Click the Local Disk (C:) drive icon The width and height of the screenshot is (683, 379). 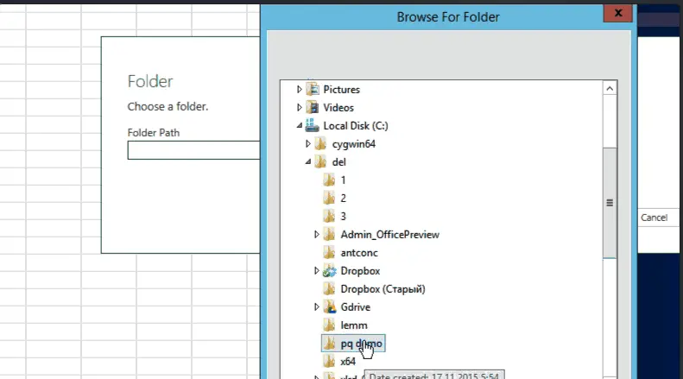313,126
